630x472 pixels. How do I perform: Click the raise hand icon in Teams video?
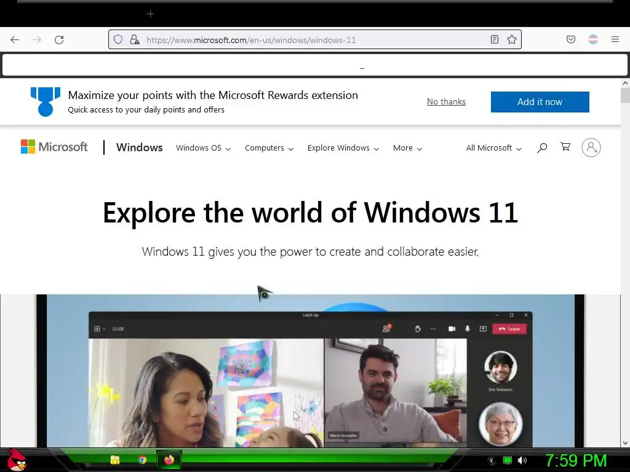point(418,329)
